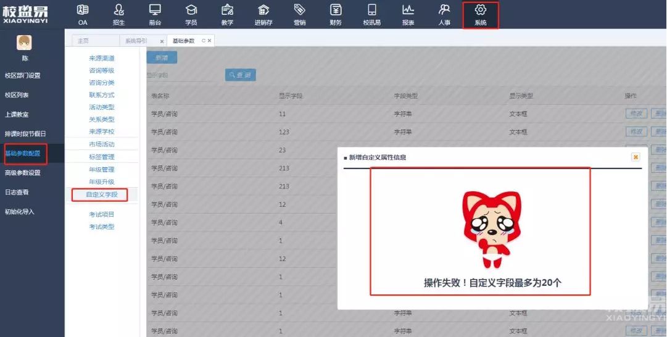Click 修改 for the row with 11
The width and height of the screenshot is (667, 337).
[x=636, y=114]
